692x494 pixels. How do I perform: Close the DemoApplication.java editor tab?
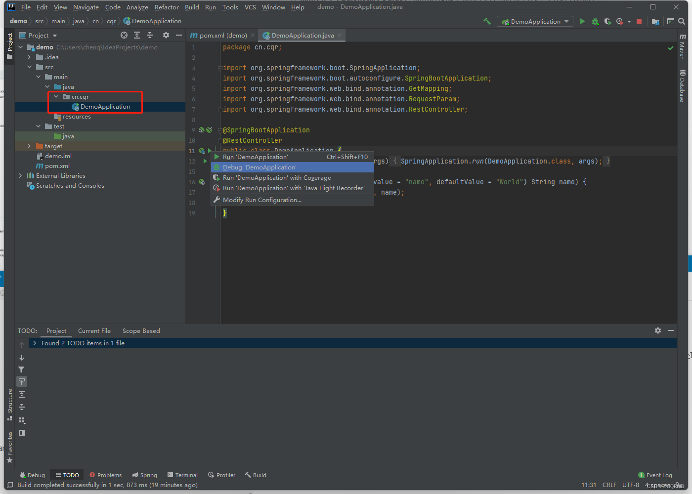pos(340,35)
